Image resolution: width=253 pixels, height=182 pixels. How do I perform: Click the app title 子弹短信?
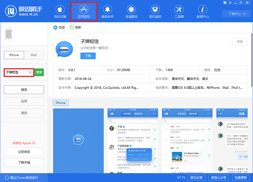(x=90, y=42)
